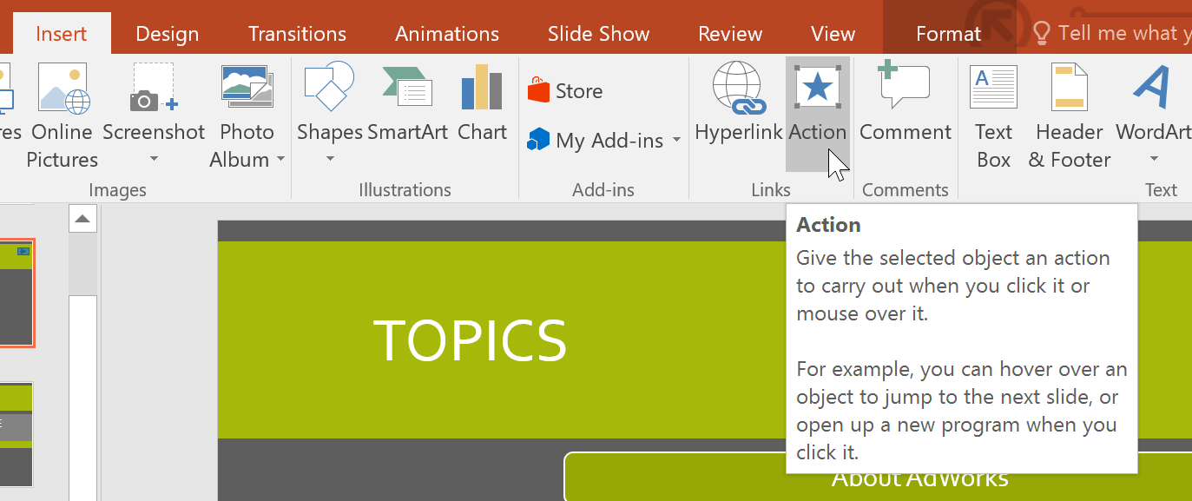Image resolution: width=1192 pixels, height=501 pixels.
Task: Open Header & Footer settings
Action: click(1068, 113)
